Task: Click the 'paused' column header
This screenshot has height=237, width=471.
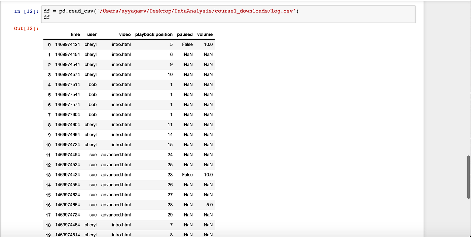Action: click(185, 34)
